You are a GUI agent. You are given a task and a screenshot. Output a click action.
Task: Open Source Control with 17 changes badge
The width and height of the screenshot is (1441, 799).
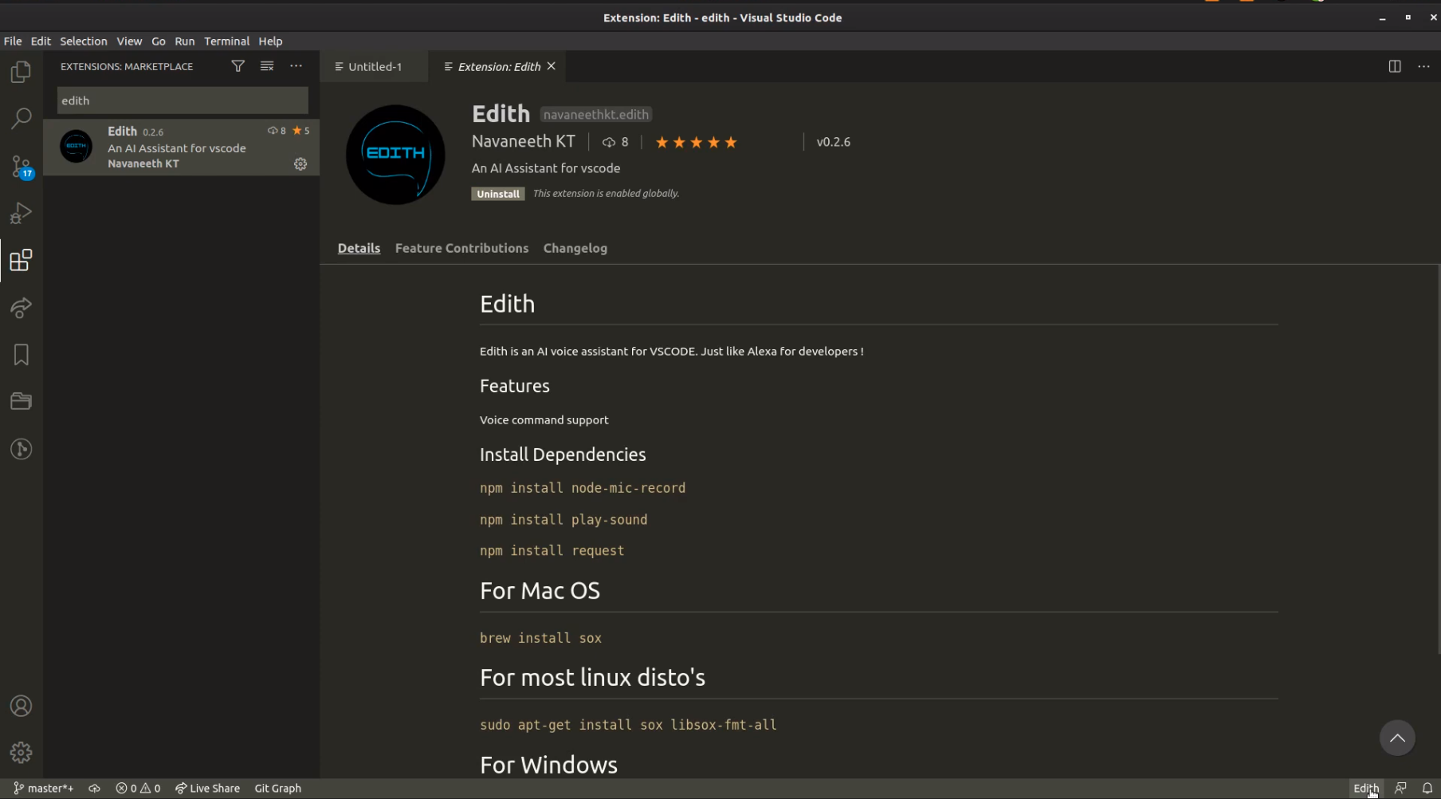click(22, 166)
